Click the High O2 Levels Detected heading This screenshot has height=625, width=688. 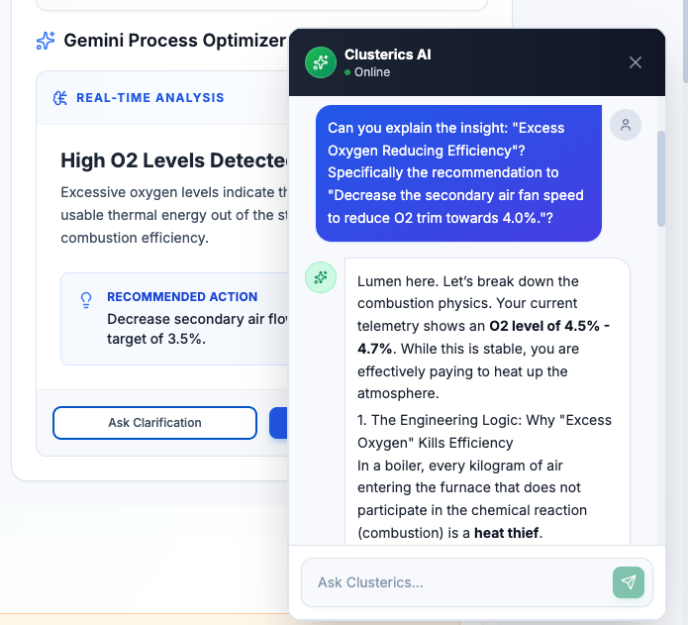pos(174,160)
